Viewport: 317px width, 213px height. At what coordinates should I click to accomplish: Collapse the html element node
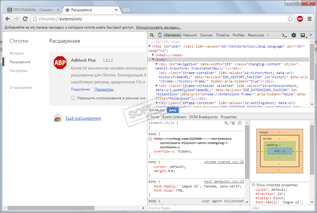[x=150, y=46]
